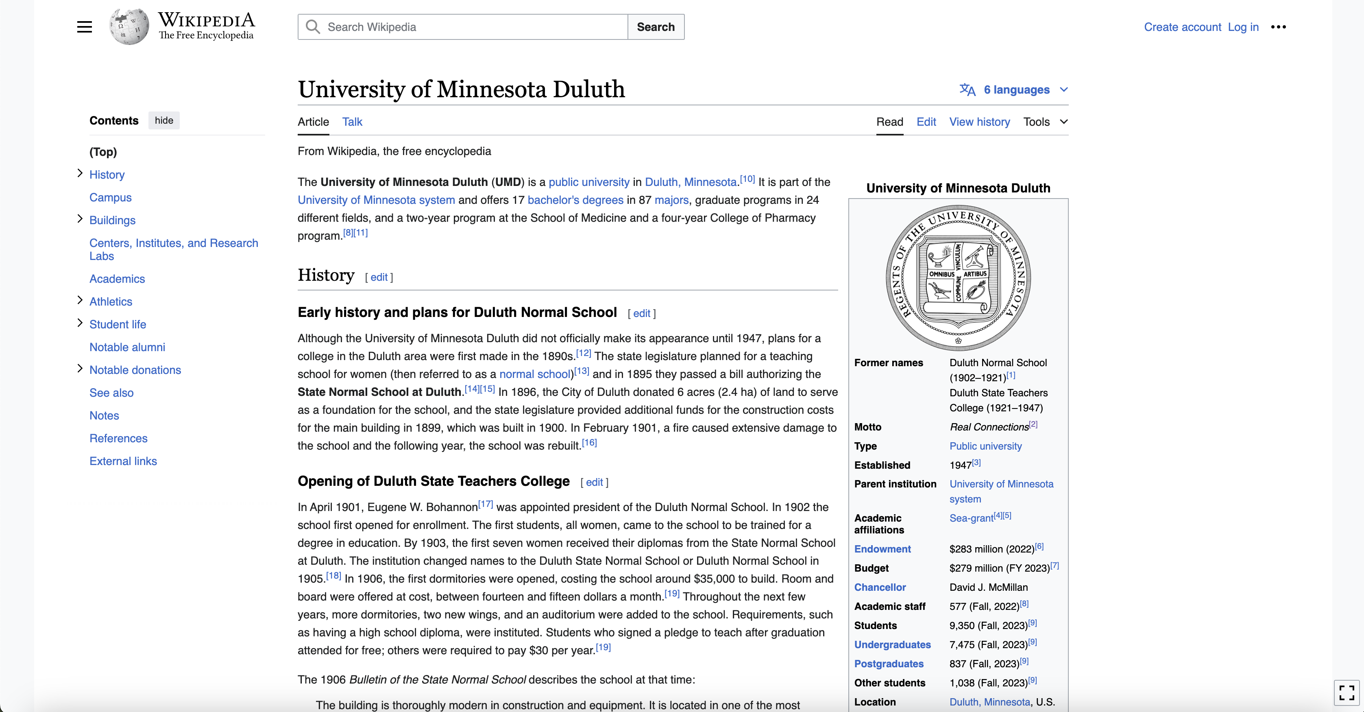Go to Academics in Contents
The width and height of the screenshot is (1364, 712).
117,279
